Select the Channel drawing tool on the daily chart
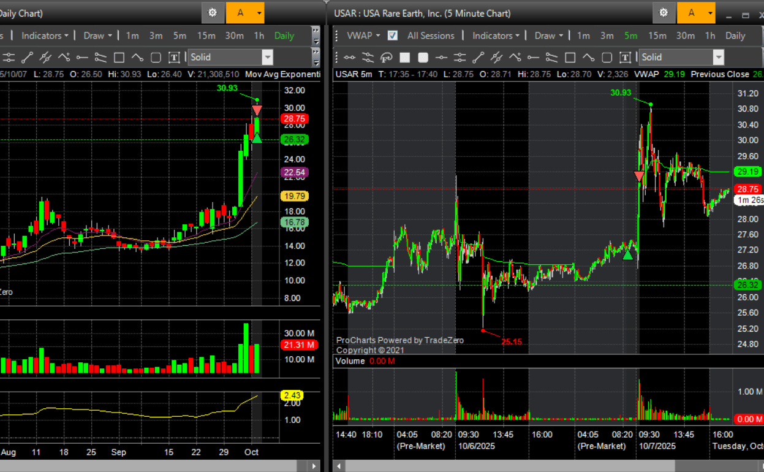 tap(100, 57)
